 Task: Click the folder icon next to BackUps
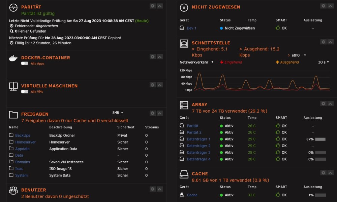[11, 135]
